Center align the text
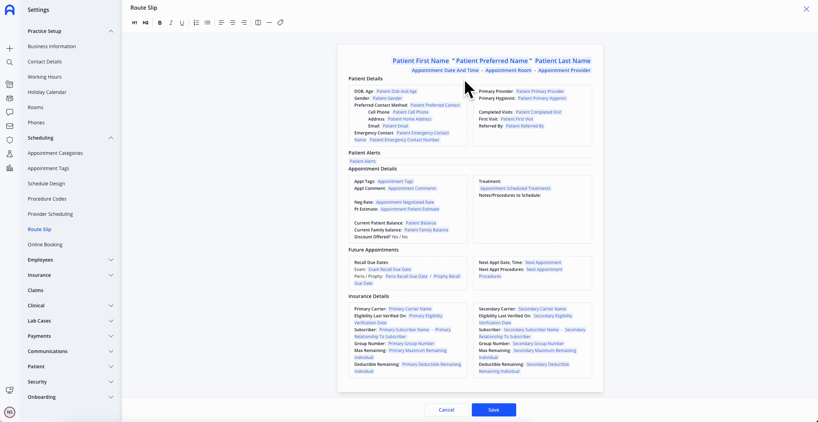Image resolution: width=818 pixels, height=422 pixels. pyautogui.click(x=233, y=23)
